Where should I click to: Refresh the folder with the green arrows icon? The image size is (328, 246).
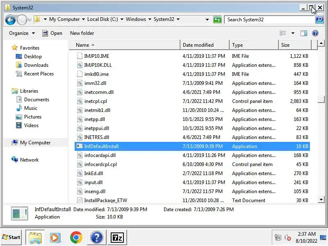[217, 20]
